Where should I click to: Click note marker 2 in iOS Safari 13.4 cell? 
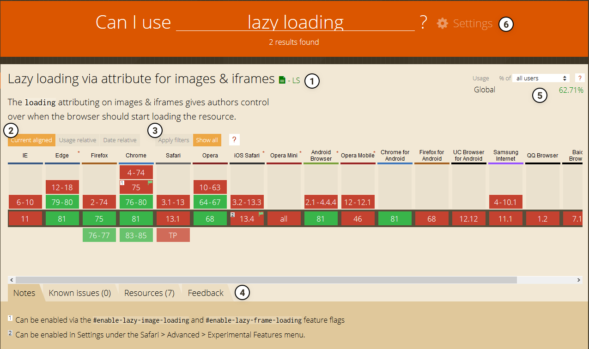pos(233,214)
